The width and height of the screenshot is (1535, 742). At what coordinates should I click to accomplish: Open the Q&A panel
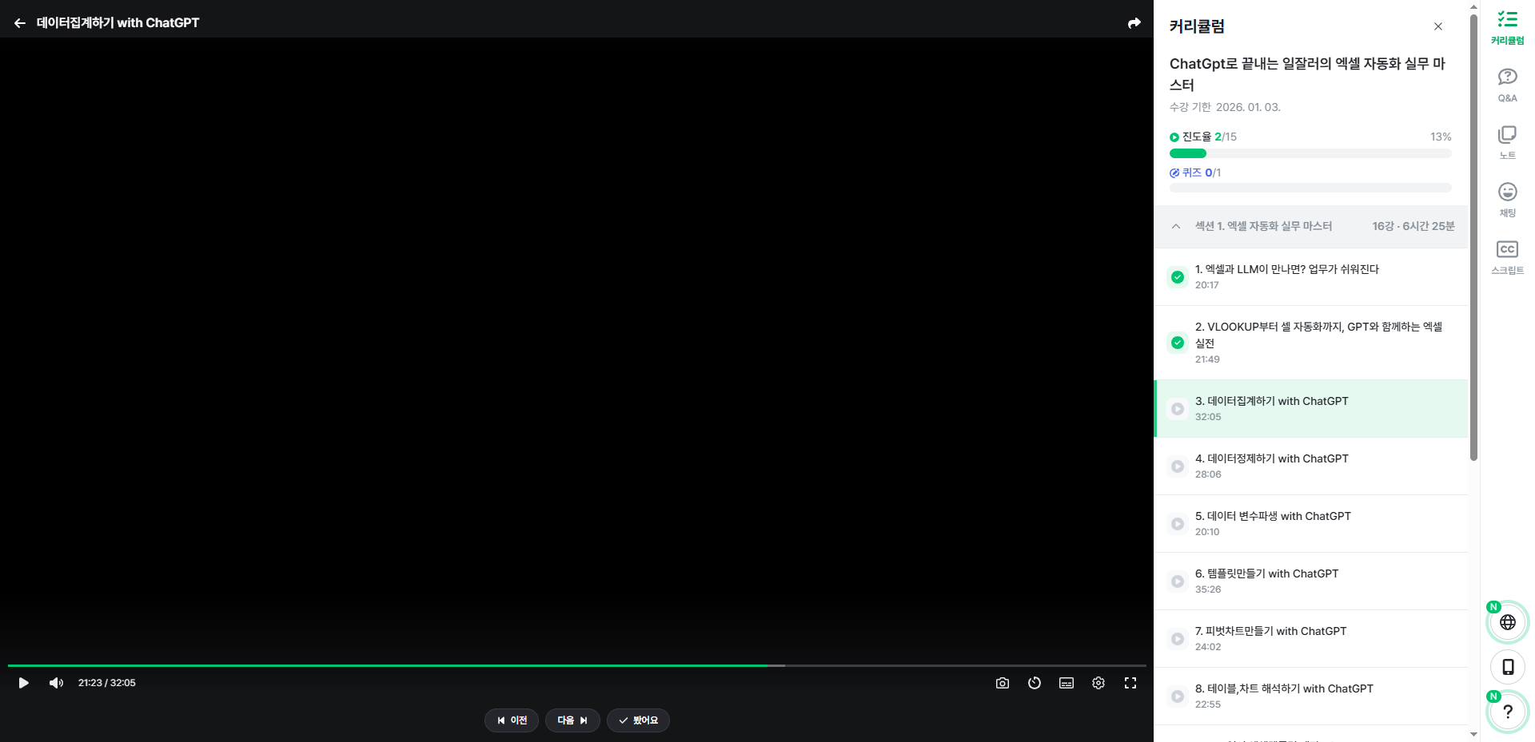tap(1507, 84)
